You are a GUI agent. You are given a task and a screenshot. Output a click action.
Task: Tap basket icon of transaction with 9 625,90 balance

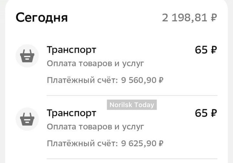pyautogui.click(x=27, y=119)
